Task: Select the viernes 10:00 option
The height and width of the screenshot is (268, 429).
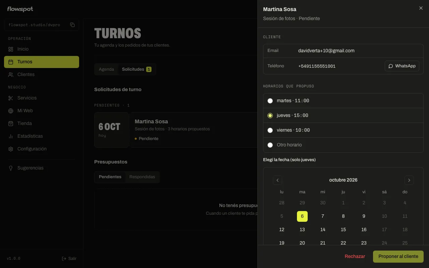Action: pyautogui.click(x=343, y=130)
